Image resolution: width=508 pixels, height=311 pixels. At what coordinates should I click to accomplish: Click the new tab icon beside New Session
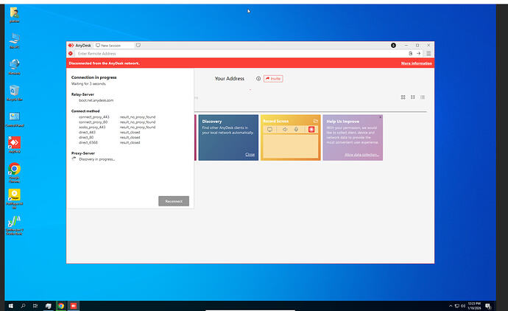click(138, 45)
